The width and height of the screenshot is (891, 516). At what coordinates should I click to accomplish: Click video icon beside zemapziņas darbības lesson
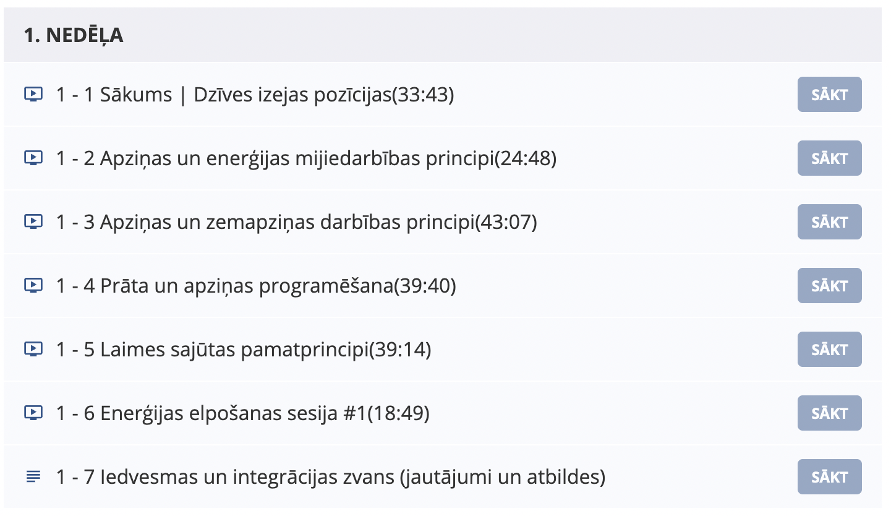pos(33,222)
